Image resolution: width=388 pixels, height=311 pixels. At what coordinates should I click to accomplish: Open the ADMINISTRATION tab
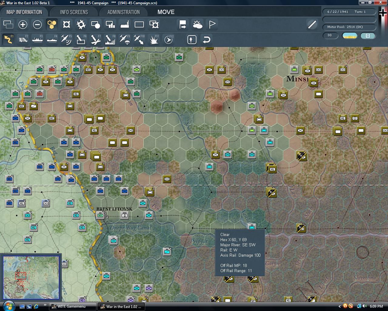point(124,12)
